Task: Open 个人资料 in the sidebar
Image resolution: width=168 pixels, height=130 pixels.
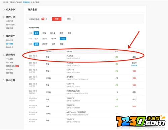Action: [x=10, y=59]
